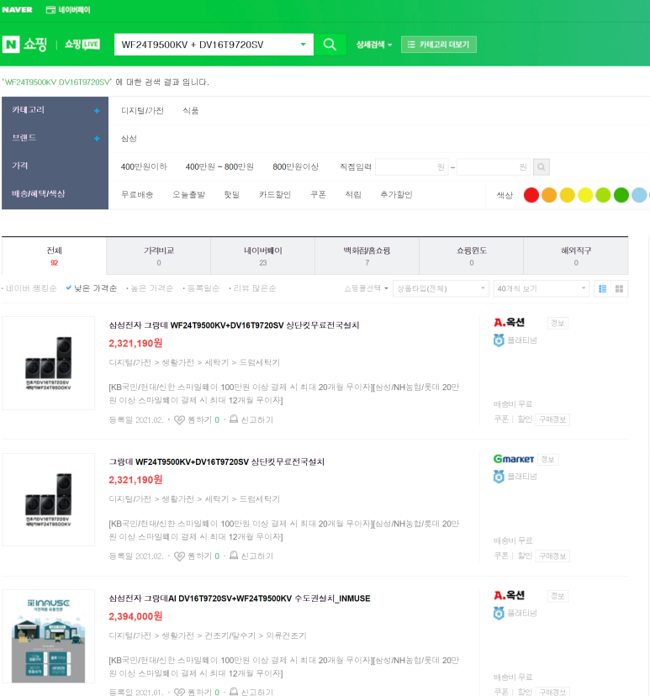Screen dimensions: 650x696
Task: Switch to grid view icon
Action: 620,289
